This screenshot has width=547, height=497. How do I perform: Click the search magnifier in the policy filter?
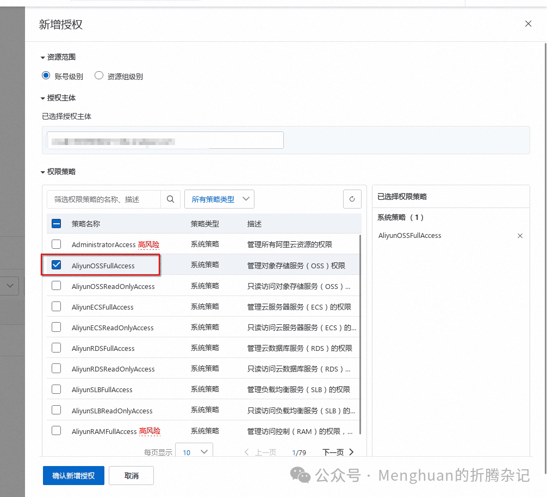[x=170, y=199]
